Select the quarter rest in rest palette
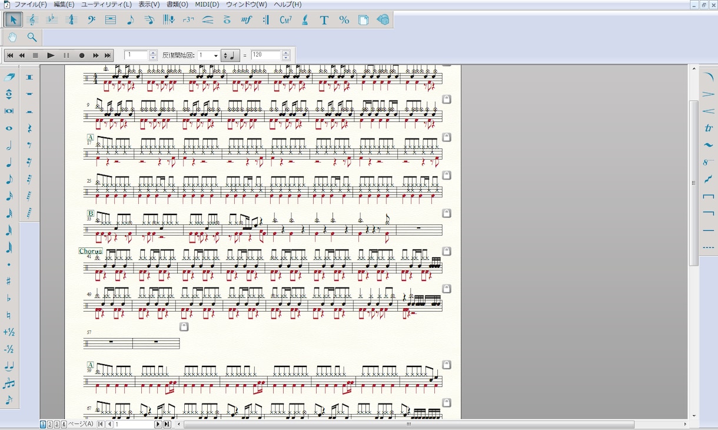Viewport: 718px width, 430px height. 29,128
